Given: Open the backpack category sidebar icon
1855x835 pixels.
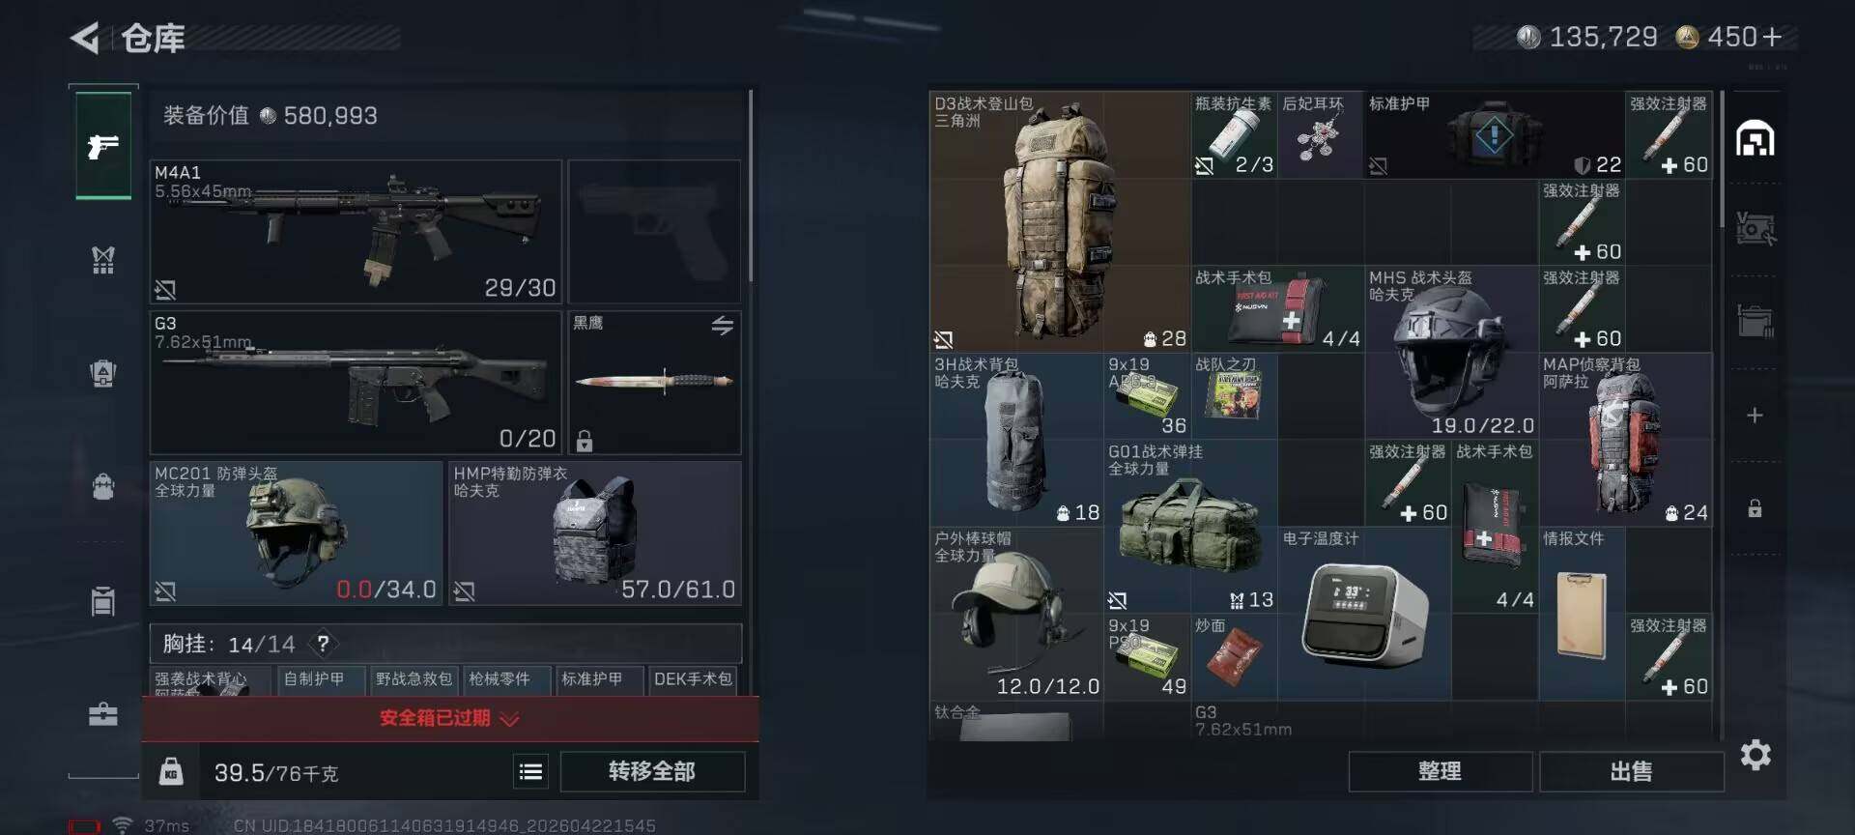Looking at the screenshot, I should [x=103, y=485].
